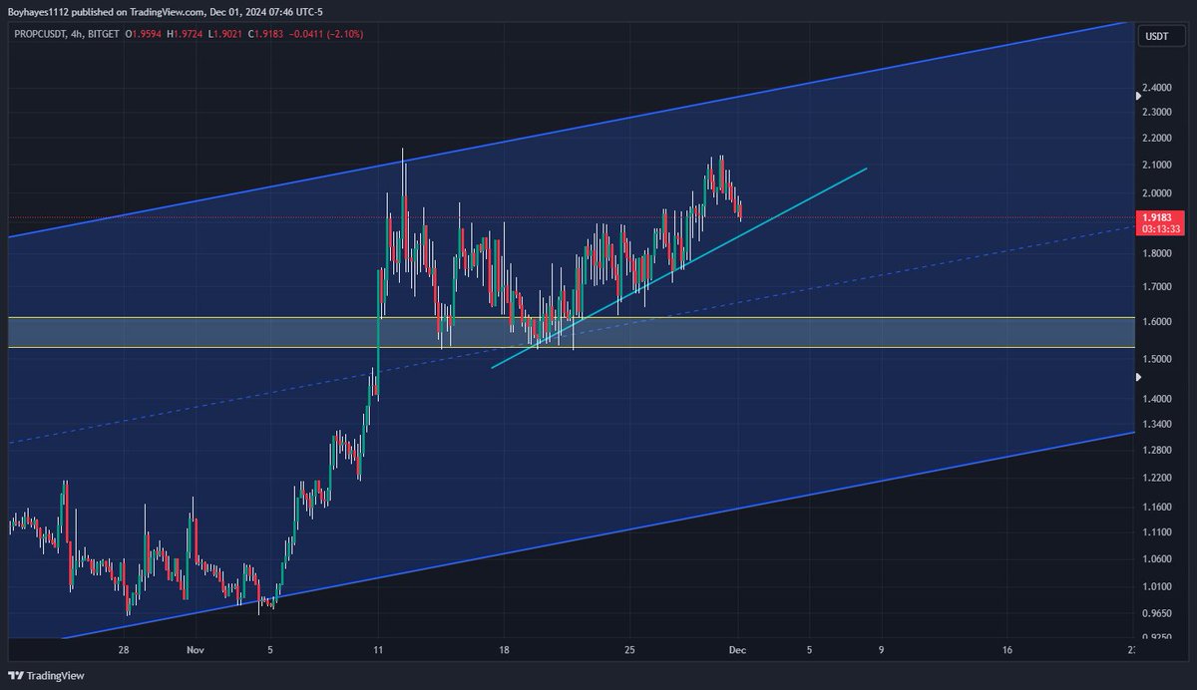Click the 1.3400 price axis label
Screen dimensions: 1197x690
point(1158,424)
